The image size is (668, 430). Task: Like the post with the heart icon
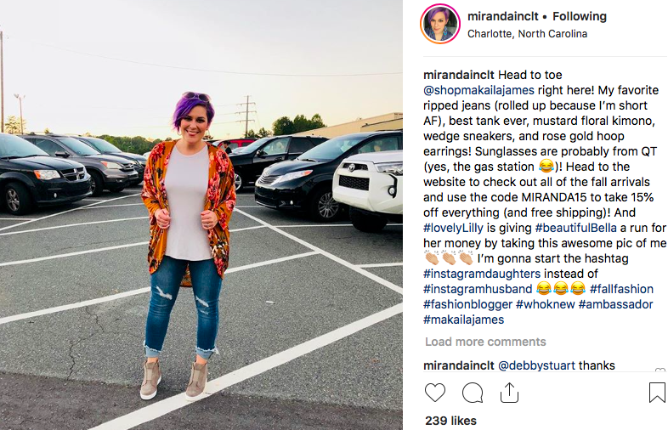(x=435, y=392)
